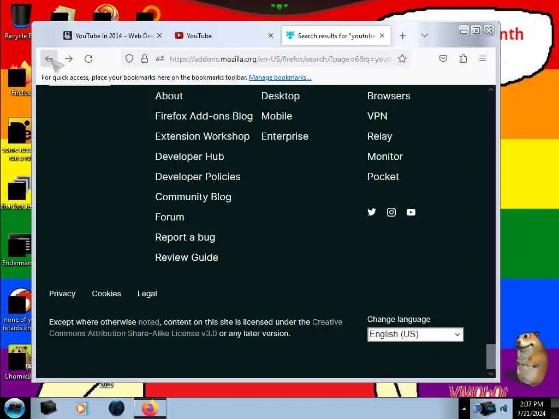Open the Cookies link
This screenshot has width=559, height=419.
[x=106, y=294]
